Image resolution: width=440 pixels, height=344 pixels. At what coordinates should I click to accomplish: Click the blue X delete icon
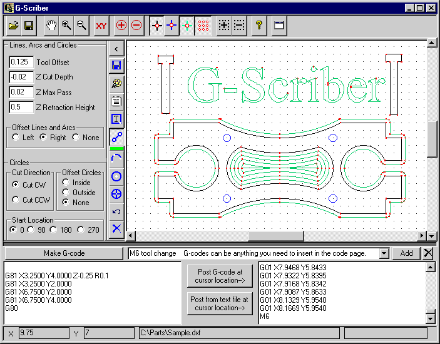point(116,228)
